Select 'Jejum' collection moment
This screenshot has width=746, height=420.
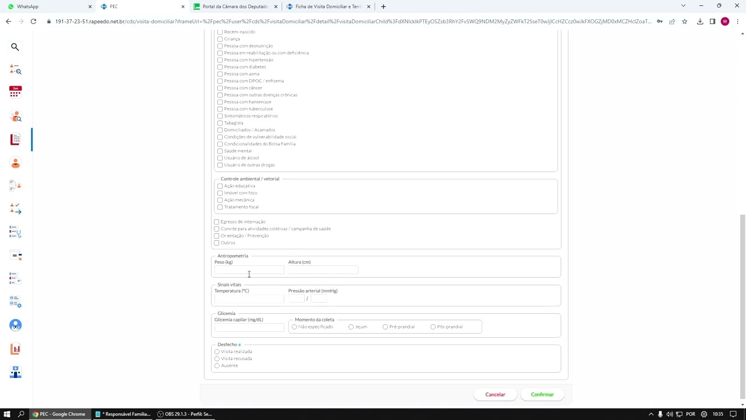point(351,327)
